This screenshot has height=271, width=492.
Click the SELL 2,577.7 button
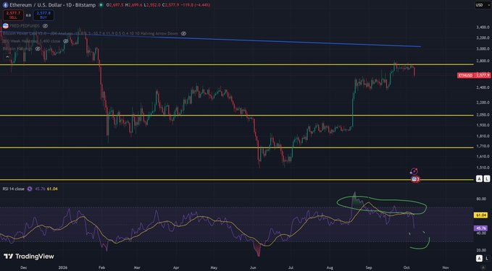pyautogui.click(x=13, y=15)
